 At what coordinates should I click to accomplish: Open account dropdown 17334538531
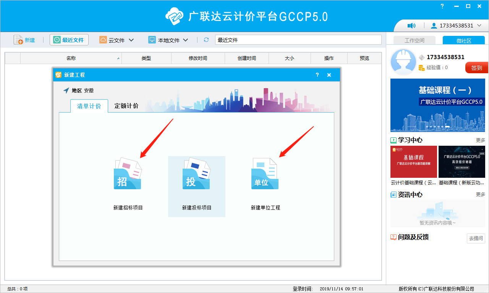click(x=457, y=26)
